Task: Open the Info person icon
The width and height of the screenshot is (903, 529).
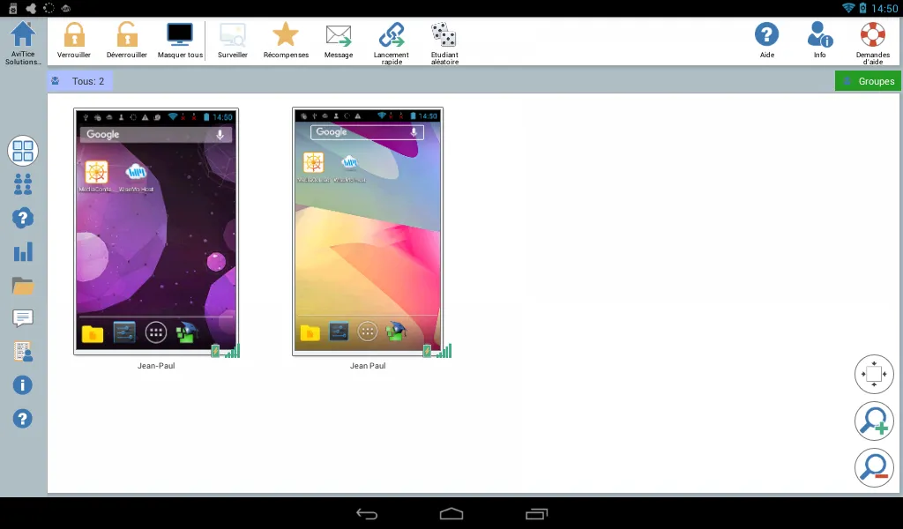Action: coord(819,34)
